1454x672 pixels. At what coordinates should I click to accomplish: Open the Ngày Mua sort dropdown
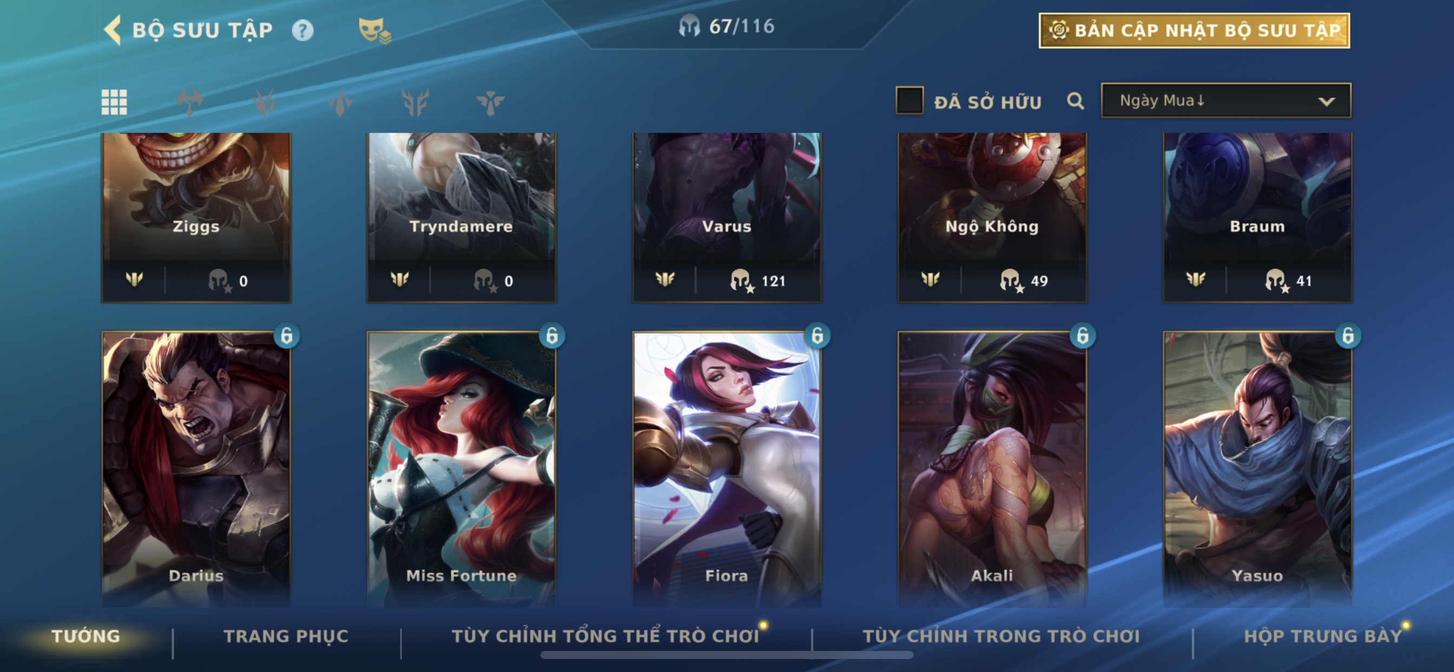click(x=1225, y=101)
